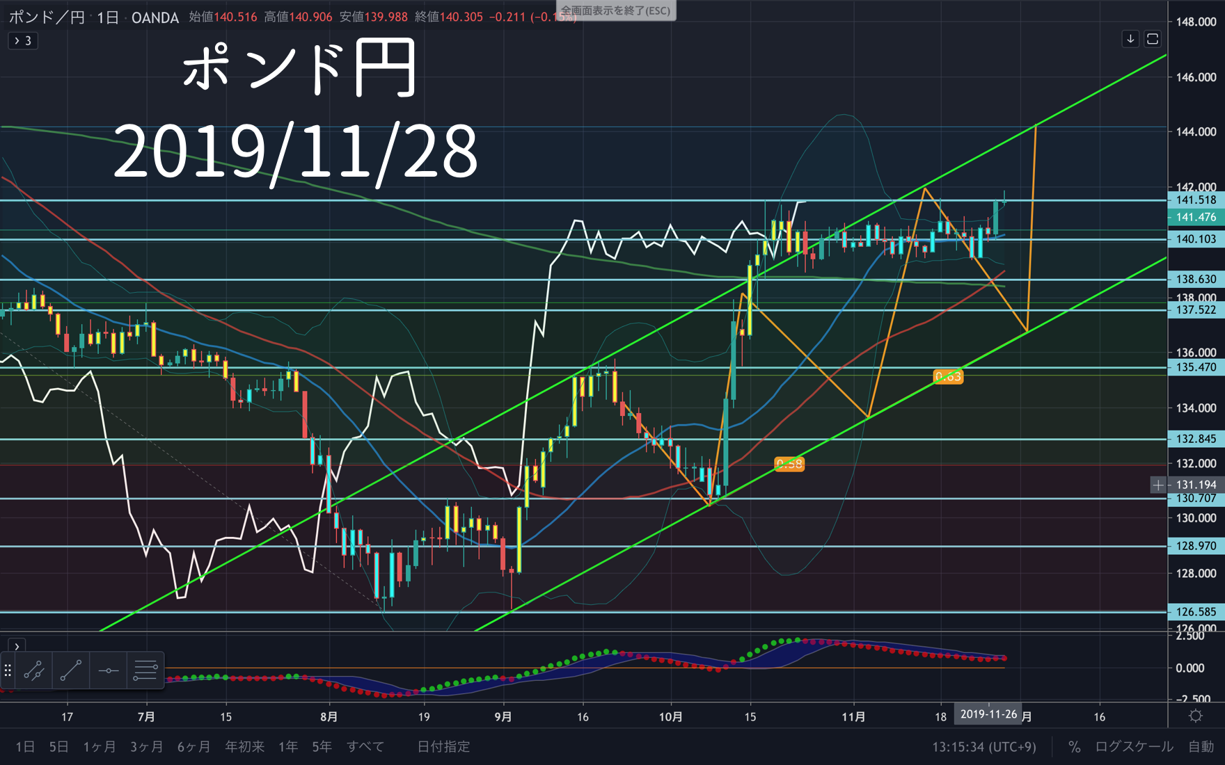Open timezone menu at 13:15:34 (UTC+9)
This screenshot has width=1225, height=765.
click(x=984, y=746)
